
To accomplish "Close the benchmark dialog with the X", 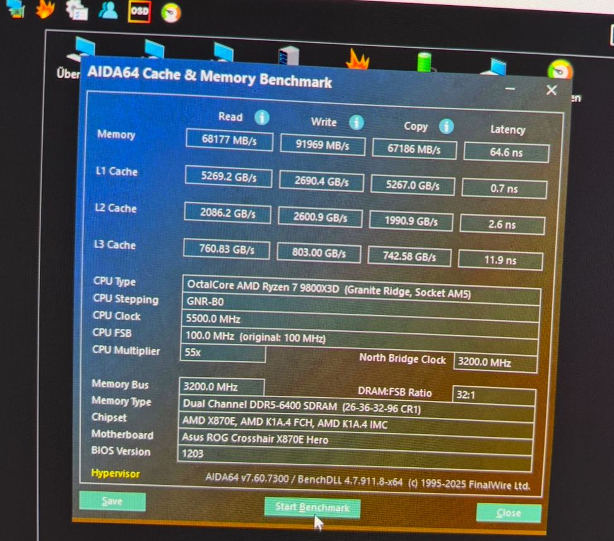I will 552,90.
